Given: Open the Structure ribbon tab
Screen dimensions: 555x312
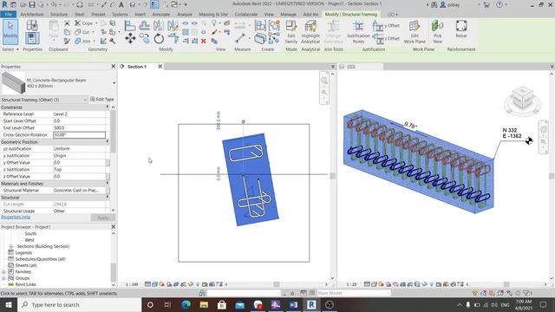Looking at the screenshot, I should pos(59,15).
